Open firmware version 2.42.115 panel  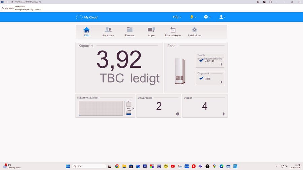[x=210, y=60]
